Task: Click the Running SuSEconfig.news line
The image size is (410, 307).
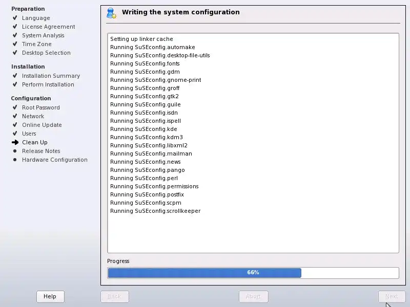Action: click(146, 162)
